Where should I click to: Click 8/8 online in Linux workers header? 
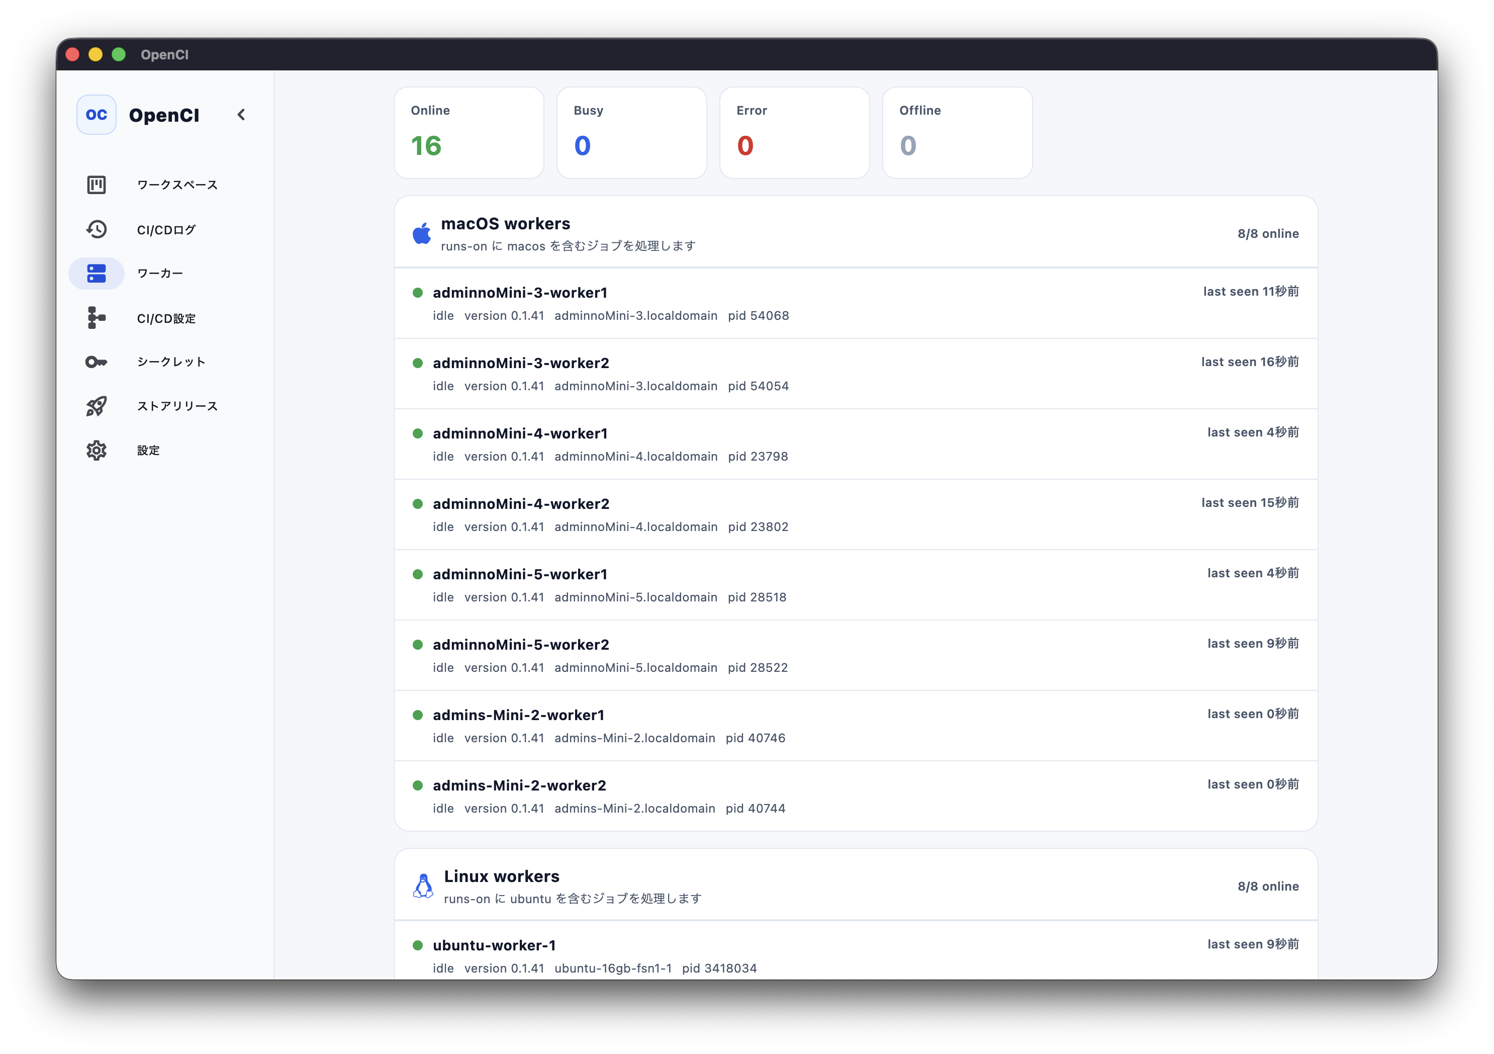pos(1268,886)
